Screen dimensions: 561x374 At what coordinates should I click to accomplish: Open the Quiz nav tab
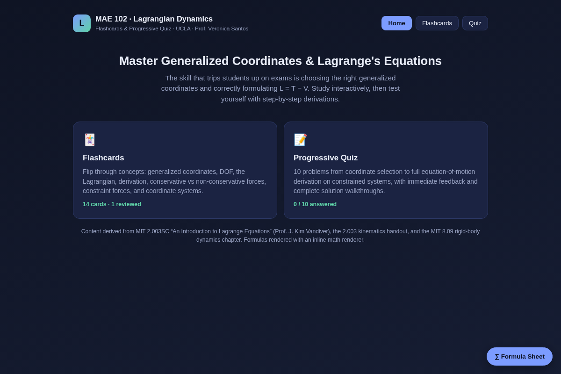click(x=475, y=23)
